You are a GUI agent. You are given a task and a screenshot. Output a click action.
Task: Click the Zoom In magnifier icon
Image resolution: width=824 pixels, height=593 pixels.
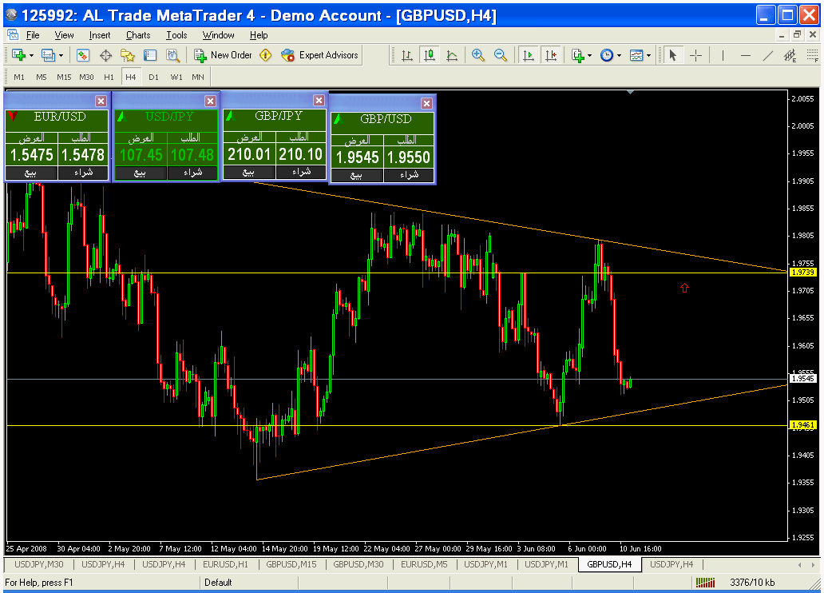478,55
